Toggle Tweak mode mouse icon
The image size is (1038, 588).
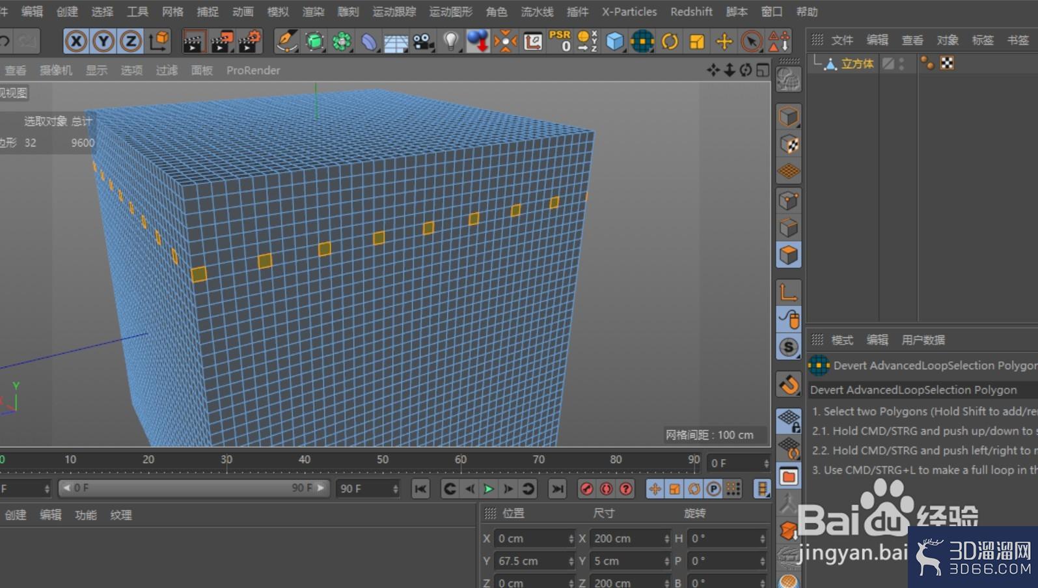788,319
